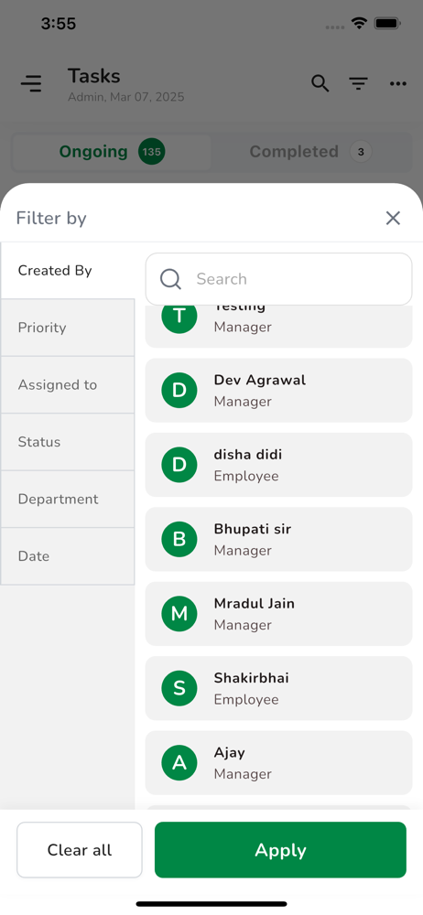Tap the green D avatar for Dev Agrawal

[x=179, y=390]
